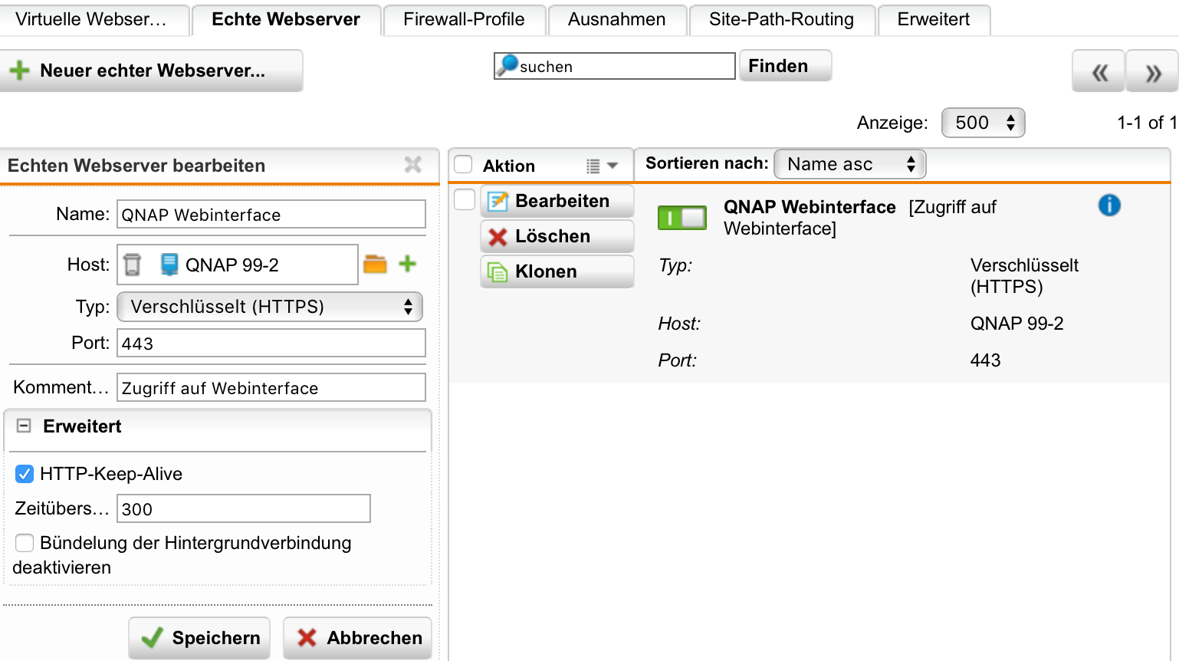
Task: Go to next page with double-right arrow
Action: [x=1152, y=72]
